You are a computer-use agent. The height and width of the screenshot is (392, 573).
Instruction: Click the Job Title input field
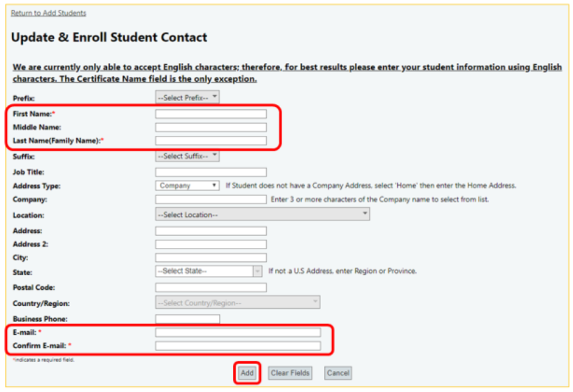pyautogui.click(x=211, y=172)
